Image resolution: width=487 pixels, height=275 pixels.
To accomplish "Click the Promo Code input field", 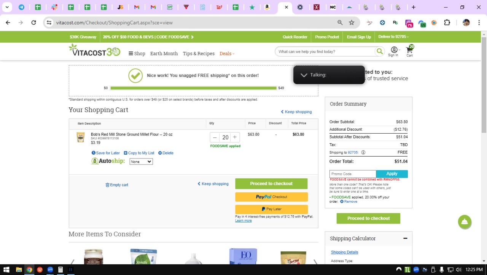I will (353, 174).
